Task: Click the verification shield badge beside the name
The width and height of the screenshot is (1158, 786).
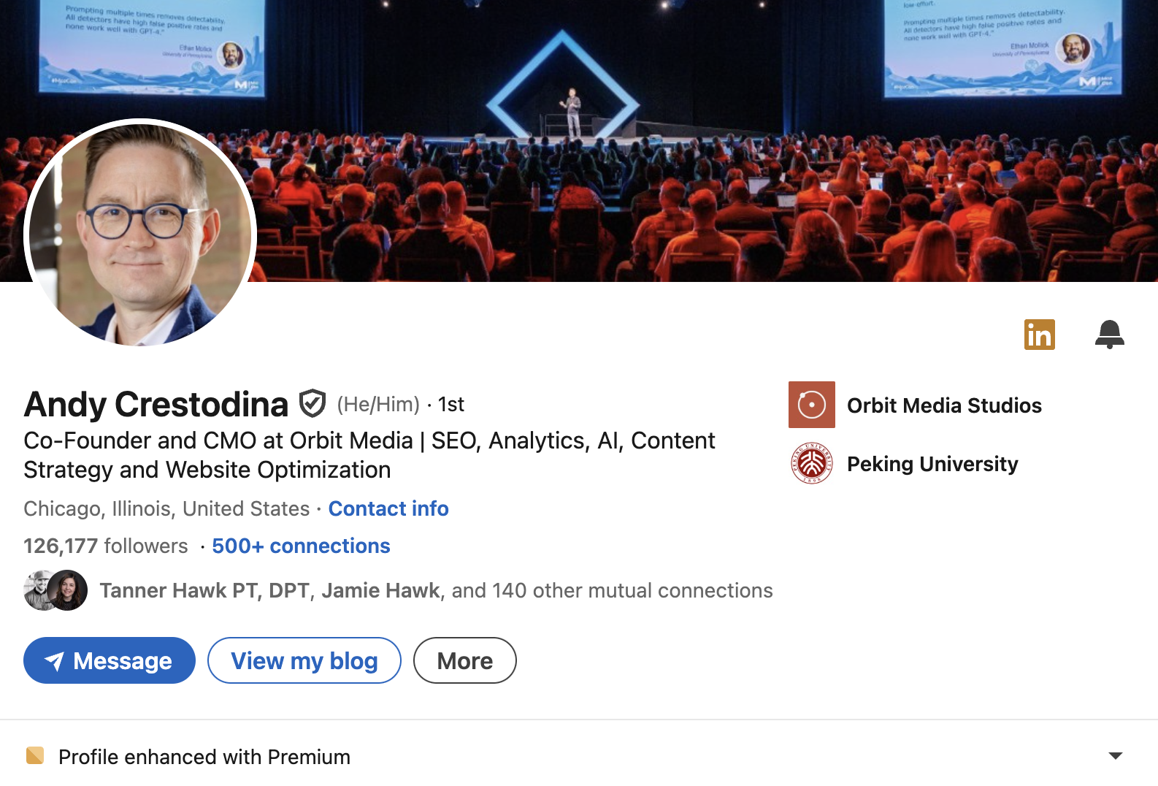Action: [312, 403]
